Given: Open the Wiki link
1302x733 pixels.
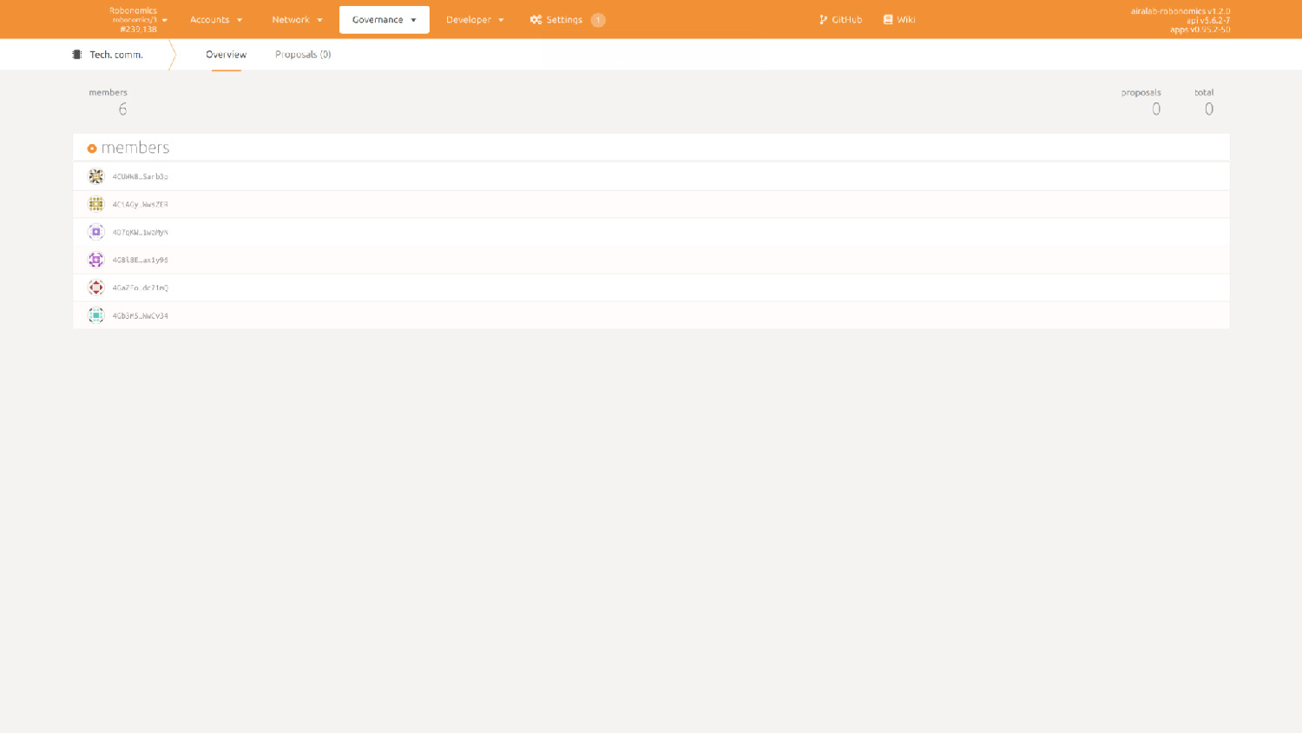Looking at the screenshot, I should point(899,19).
